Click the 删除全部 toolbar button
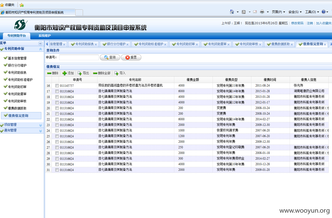Screen dimensions: 332x218 102,73
